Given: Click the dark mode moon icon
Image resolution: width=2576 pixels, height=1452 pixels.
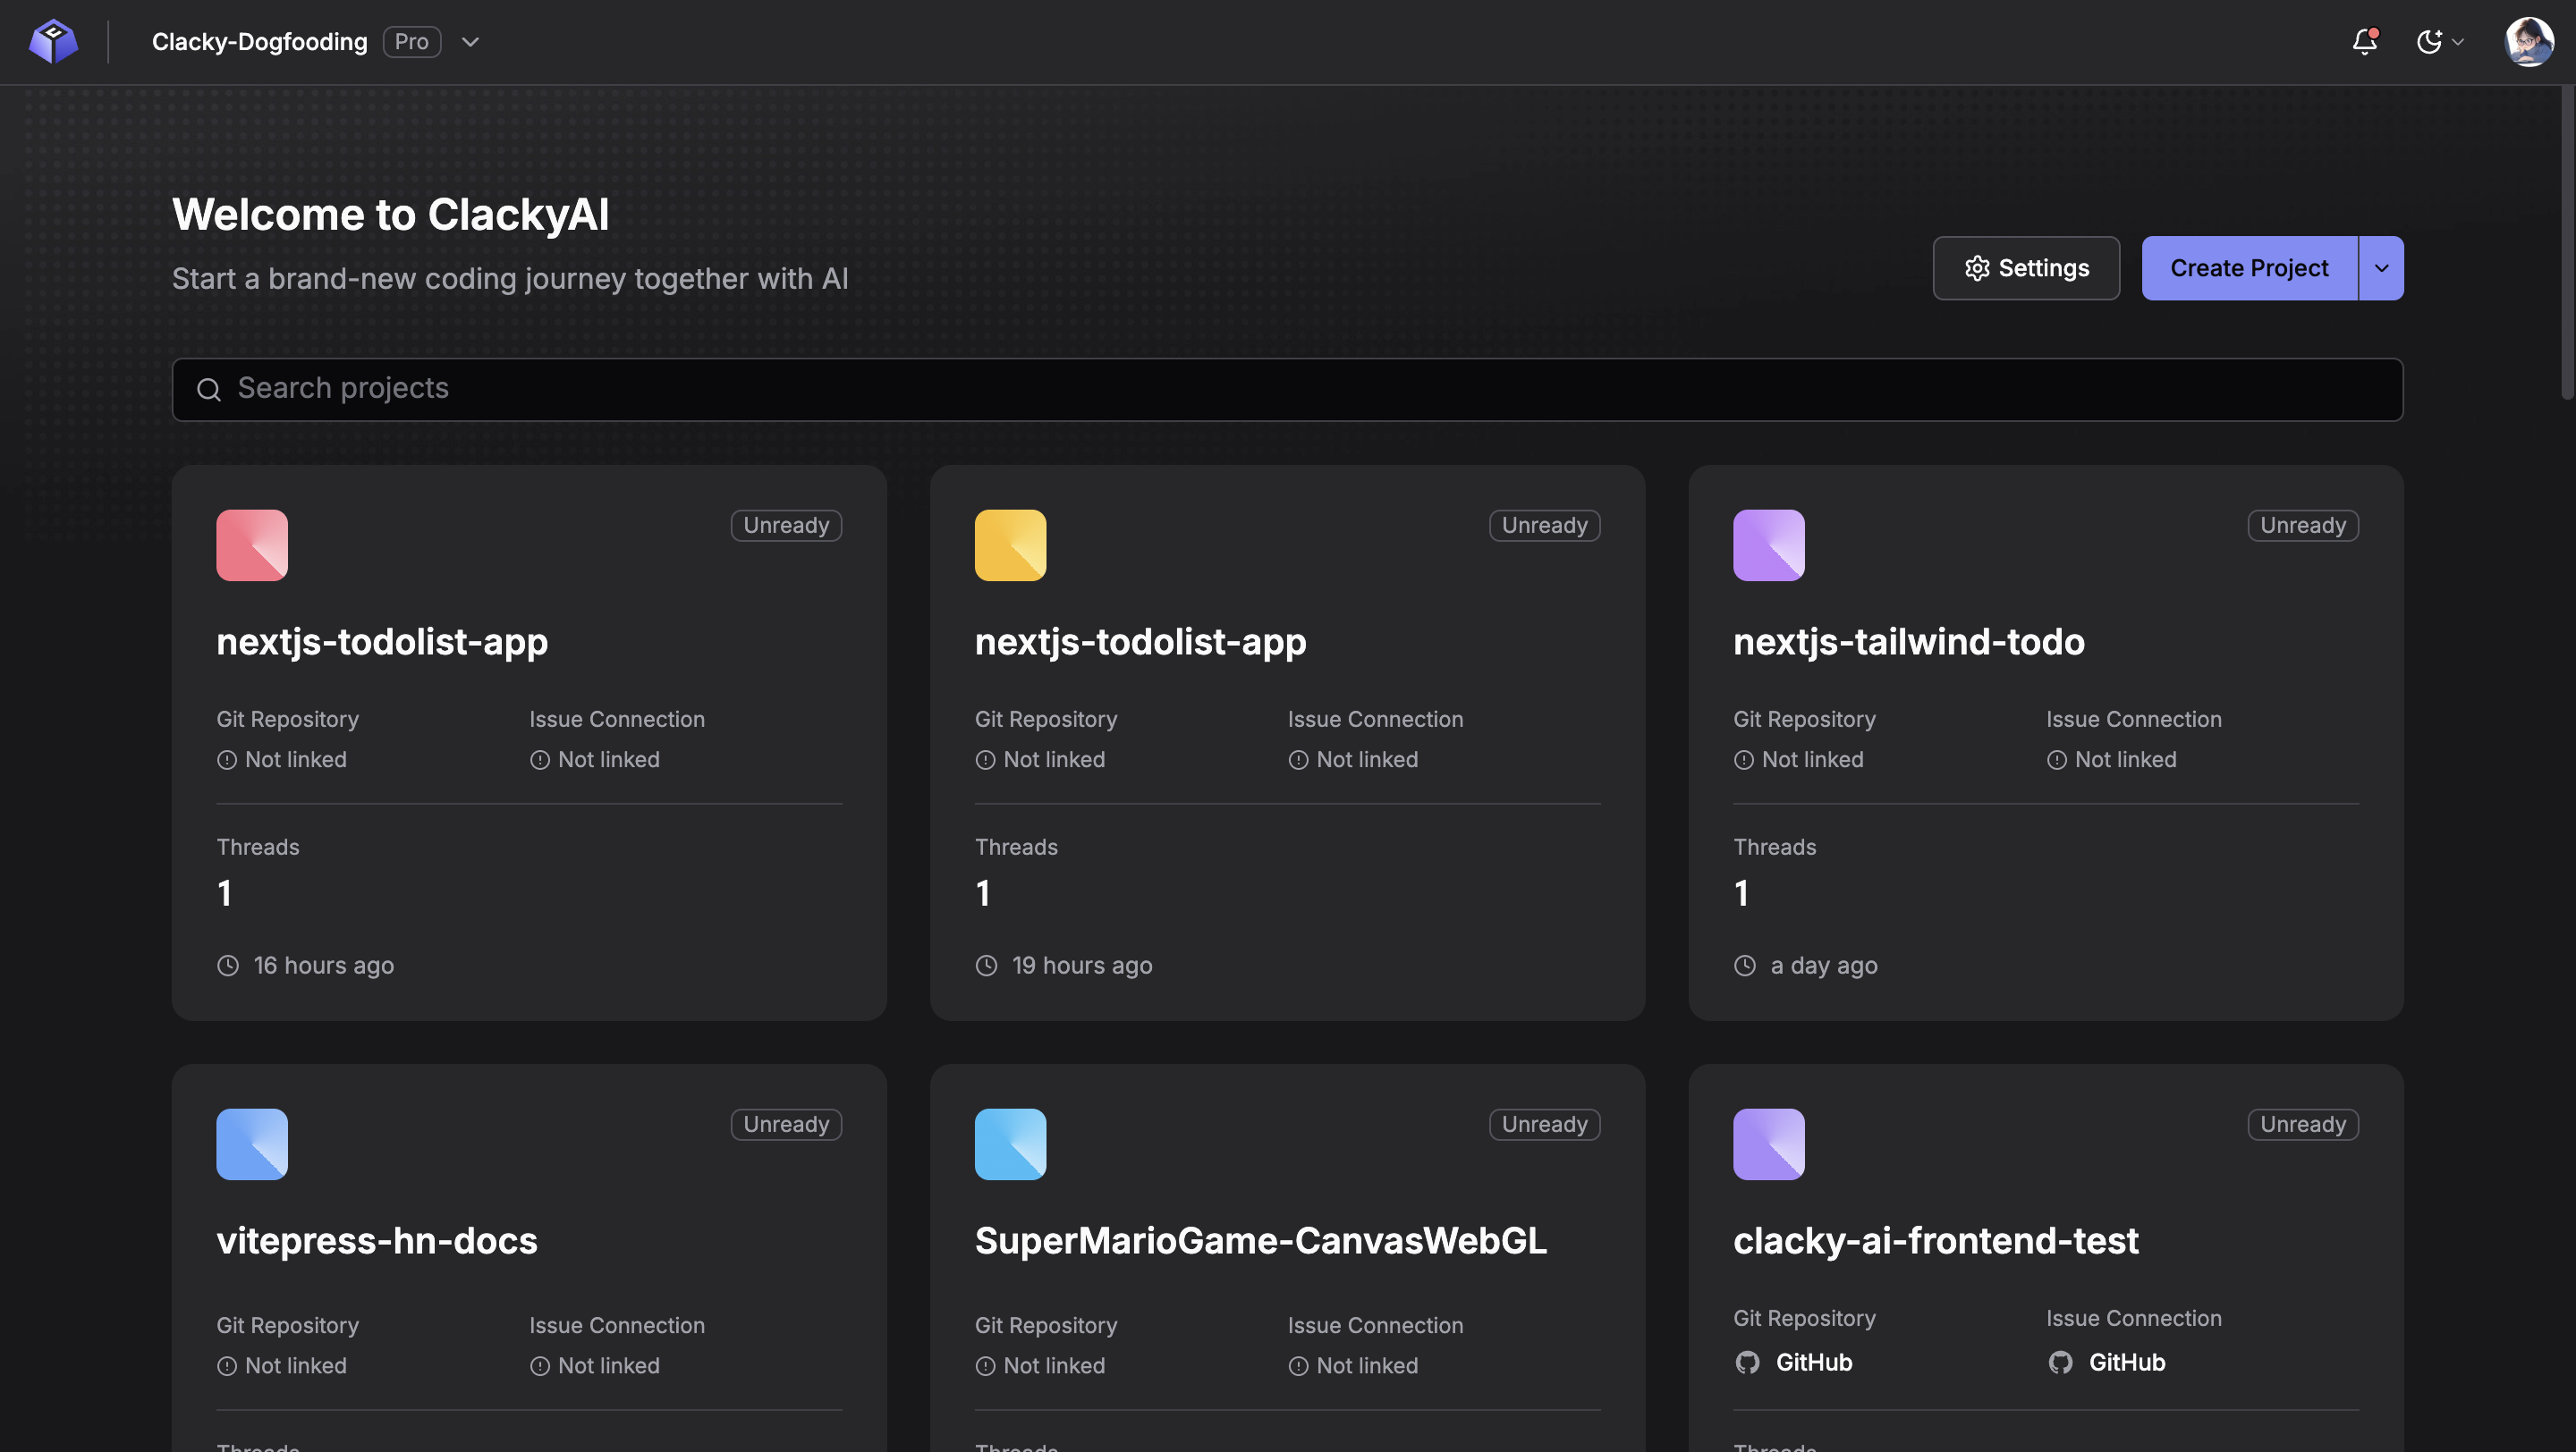Looking at the screenshot, I should point(2429,42).
